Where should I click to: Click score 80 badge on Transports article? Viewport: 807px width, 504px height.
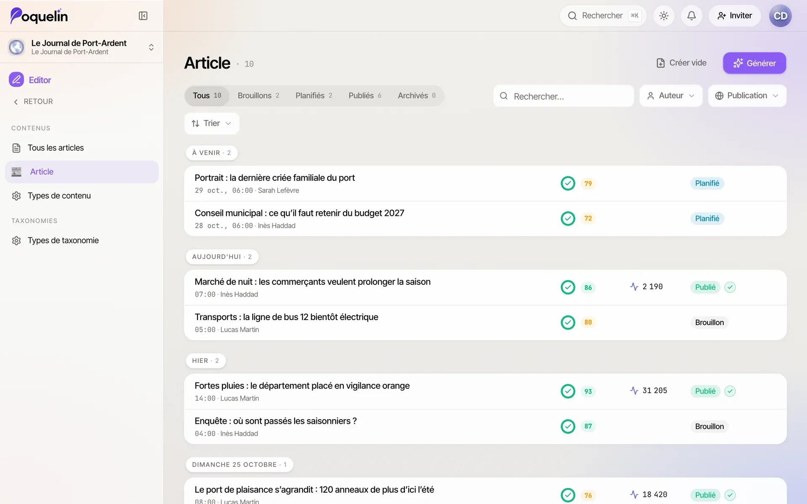[588, 323]
